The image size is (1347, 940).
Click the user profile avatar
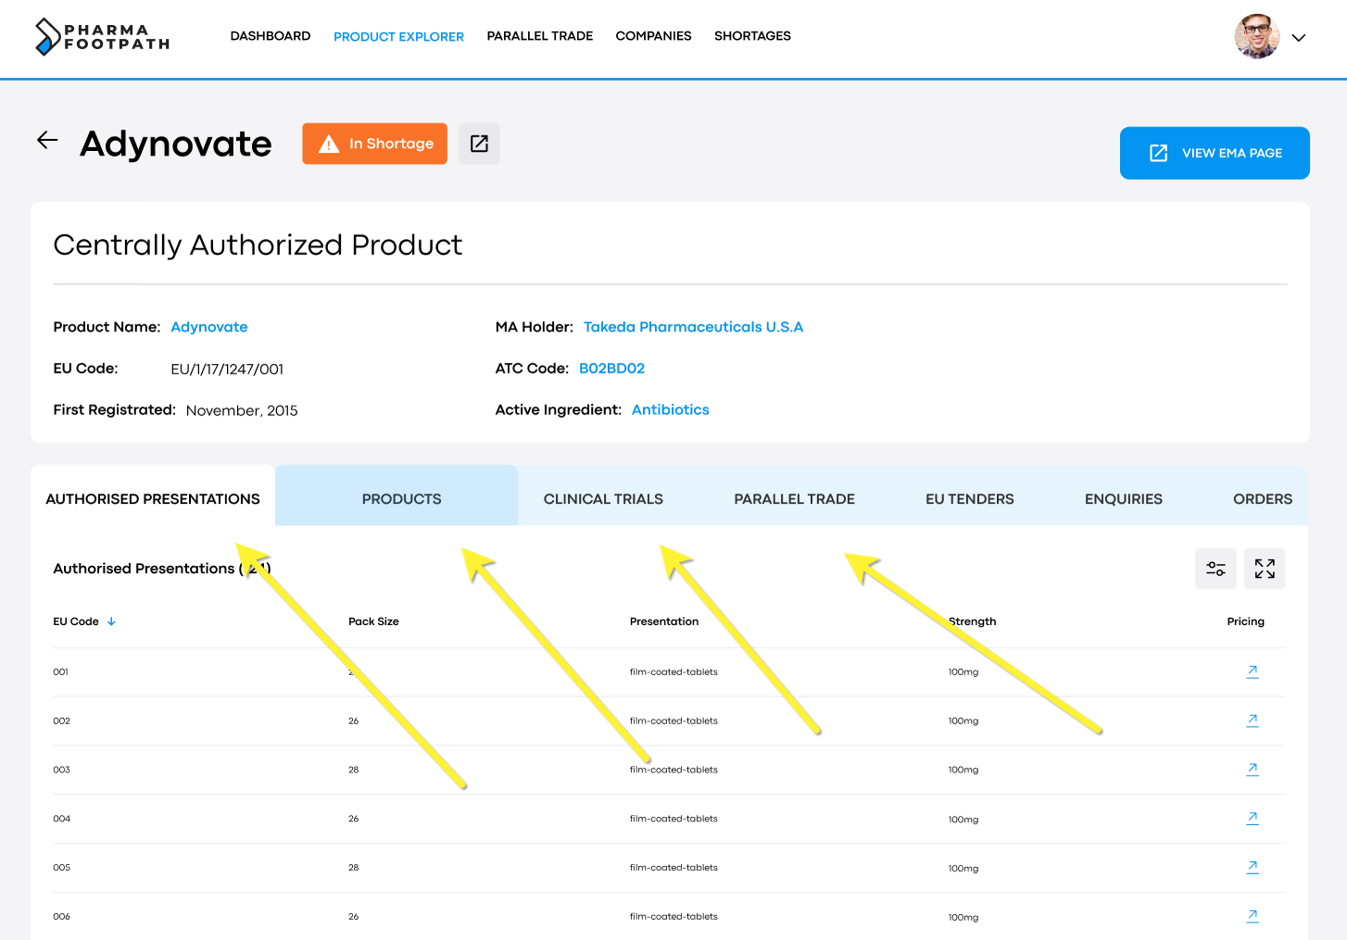click(1257, 37)
